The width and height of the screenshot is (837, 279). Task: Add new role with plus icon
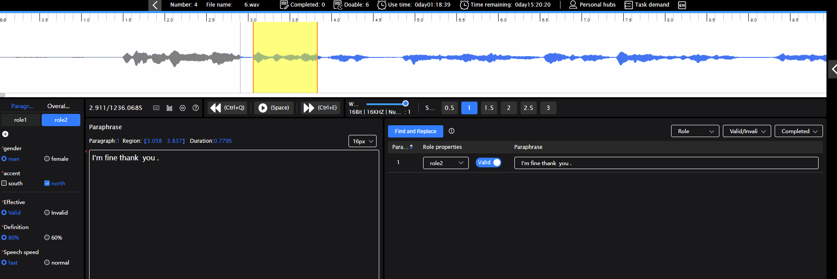tap(5, 134)
